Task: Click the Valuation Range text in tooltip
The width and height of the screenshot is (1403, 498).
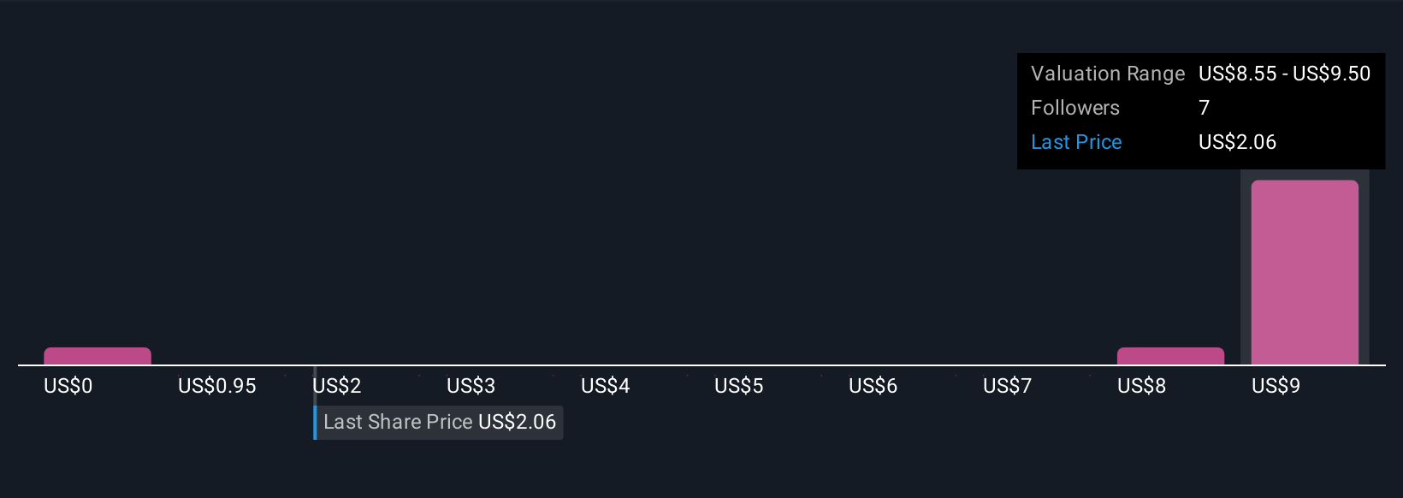Action: (1108, 74)
